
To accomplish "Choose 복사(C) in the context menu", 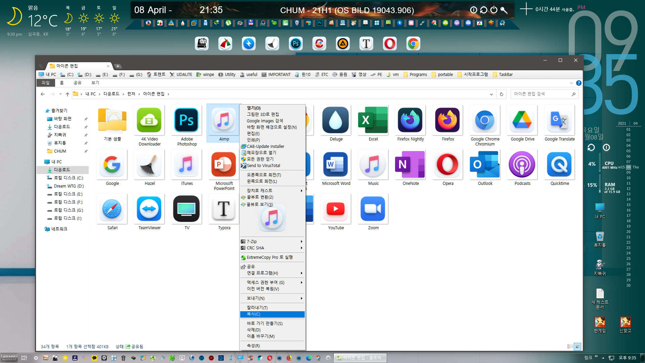I will coord(272,314).
